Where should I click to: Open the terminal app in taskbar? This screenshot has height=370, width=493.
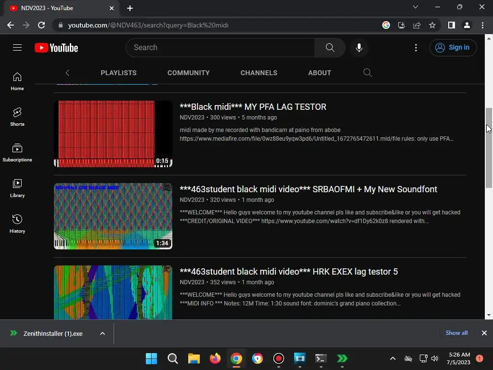pyautogui.click(x=321, y=358)
